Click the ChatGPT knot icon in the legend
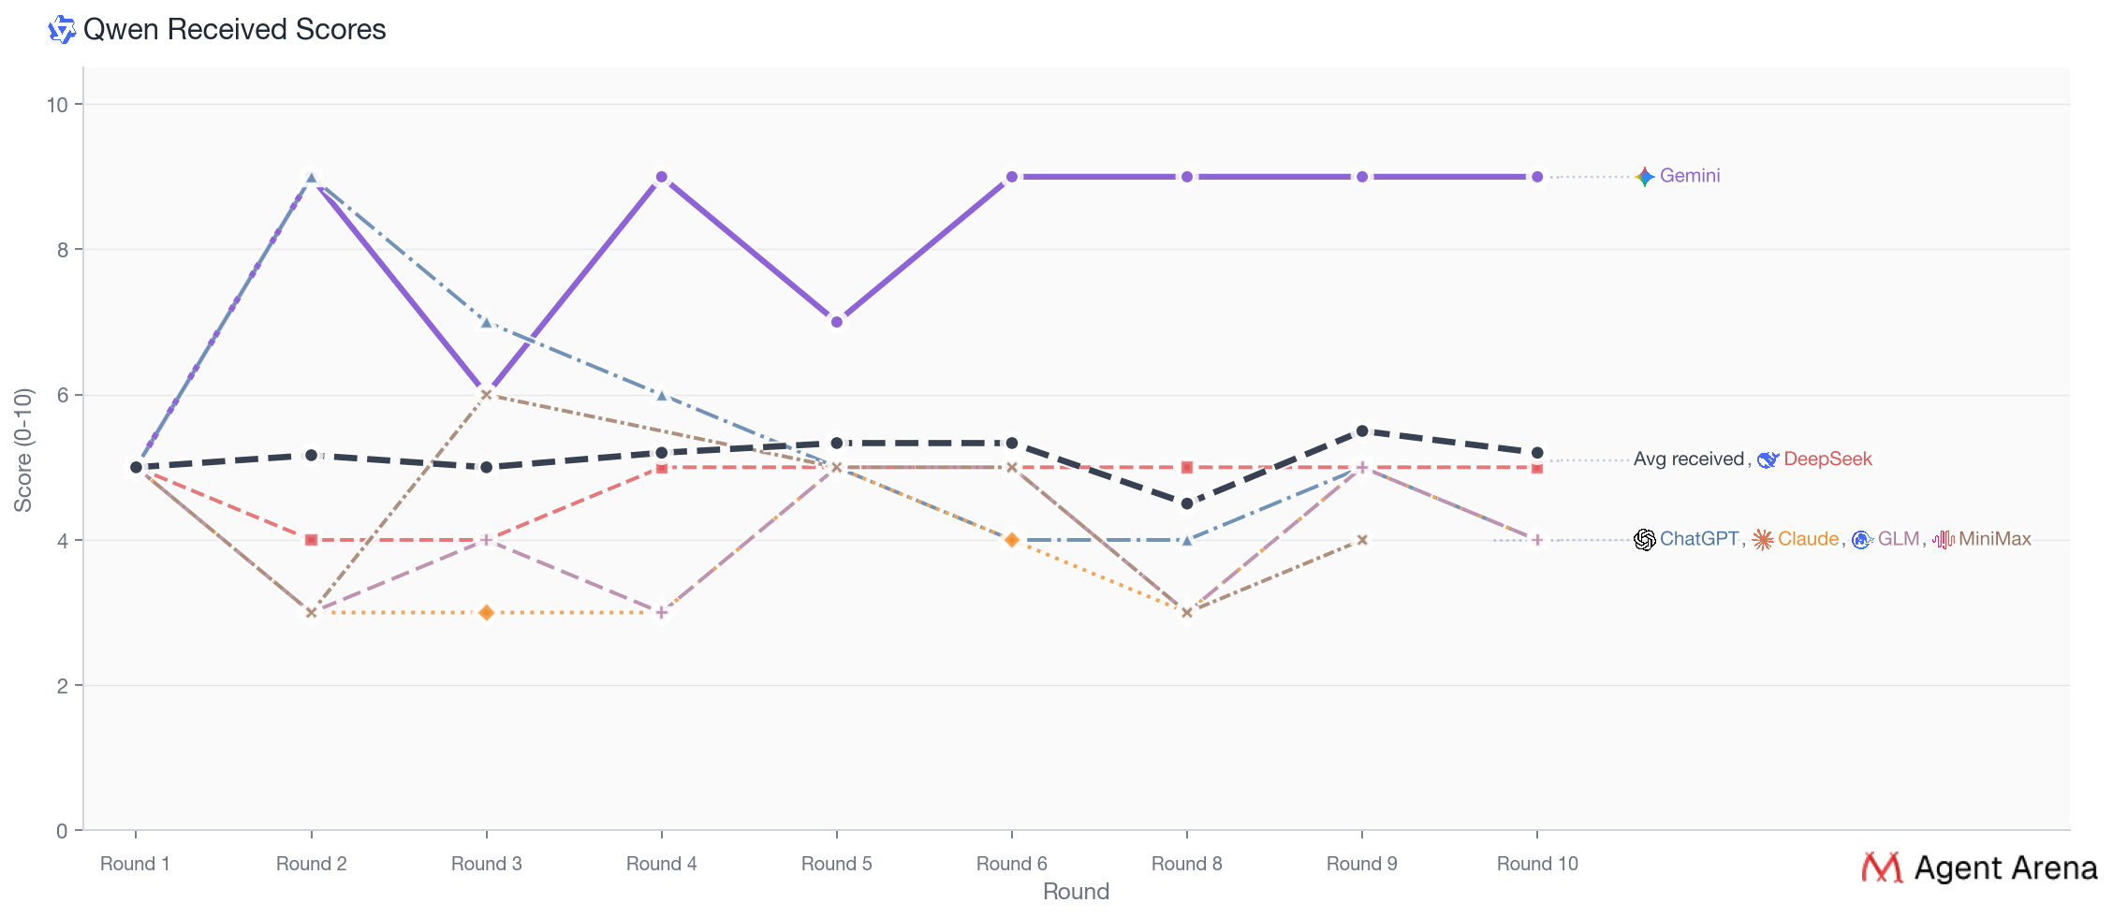This screenshot has height=918, width=2113. 1645,540
